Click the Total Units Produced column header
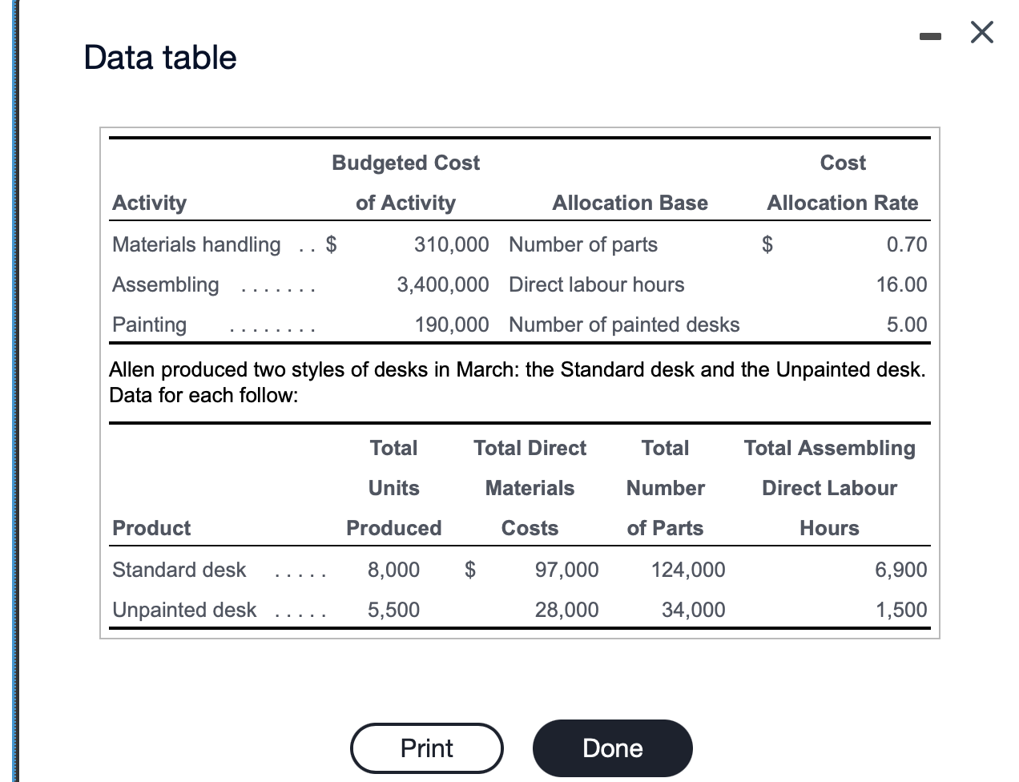This screenshot has height=782, width=1019. (393, 488)
